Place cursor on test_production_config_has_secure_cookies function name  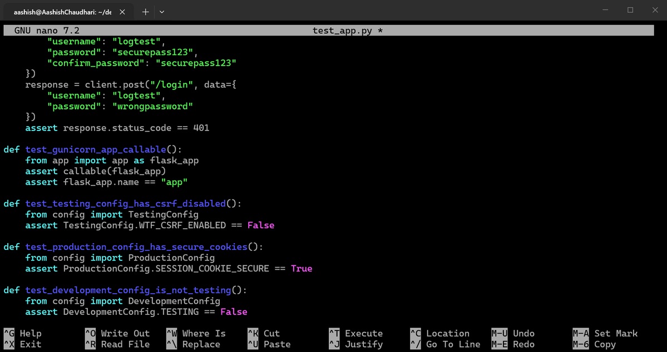(136, 247)
